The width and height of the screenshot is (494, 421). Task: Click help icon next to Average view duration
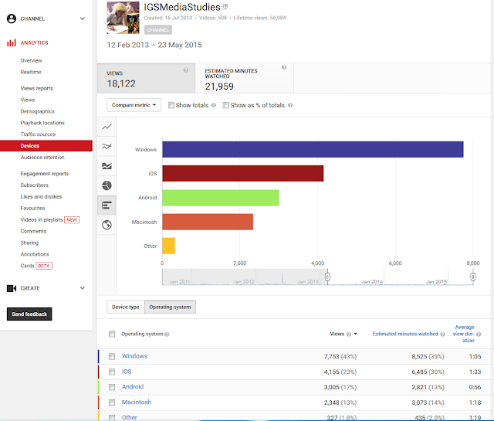[x=479, y=334]
